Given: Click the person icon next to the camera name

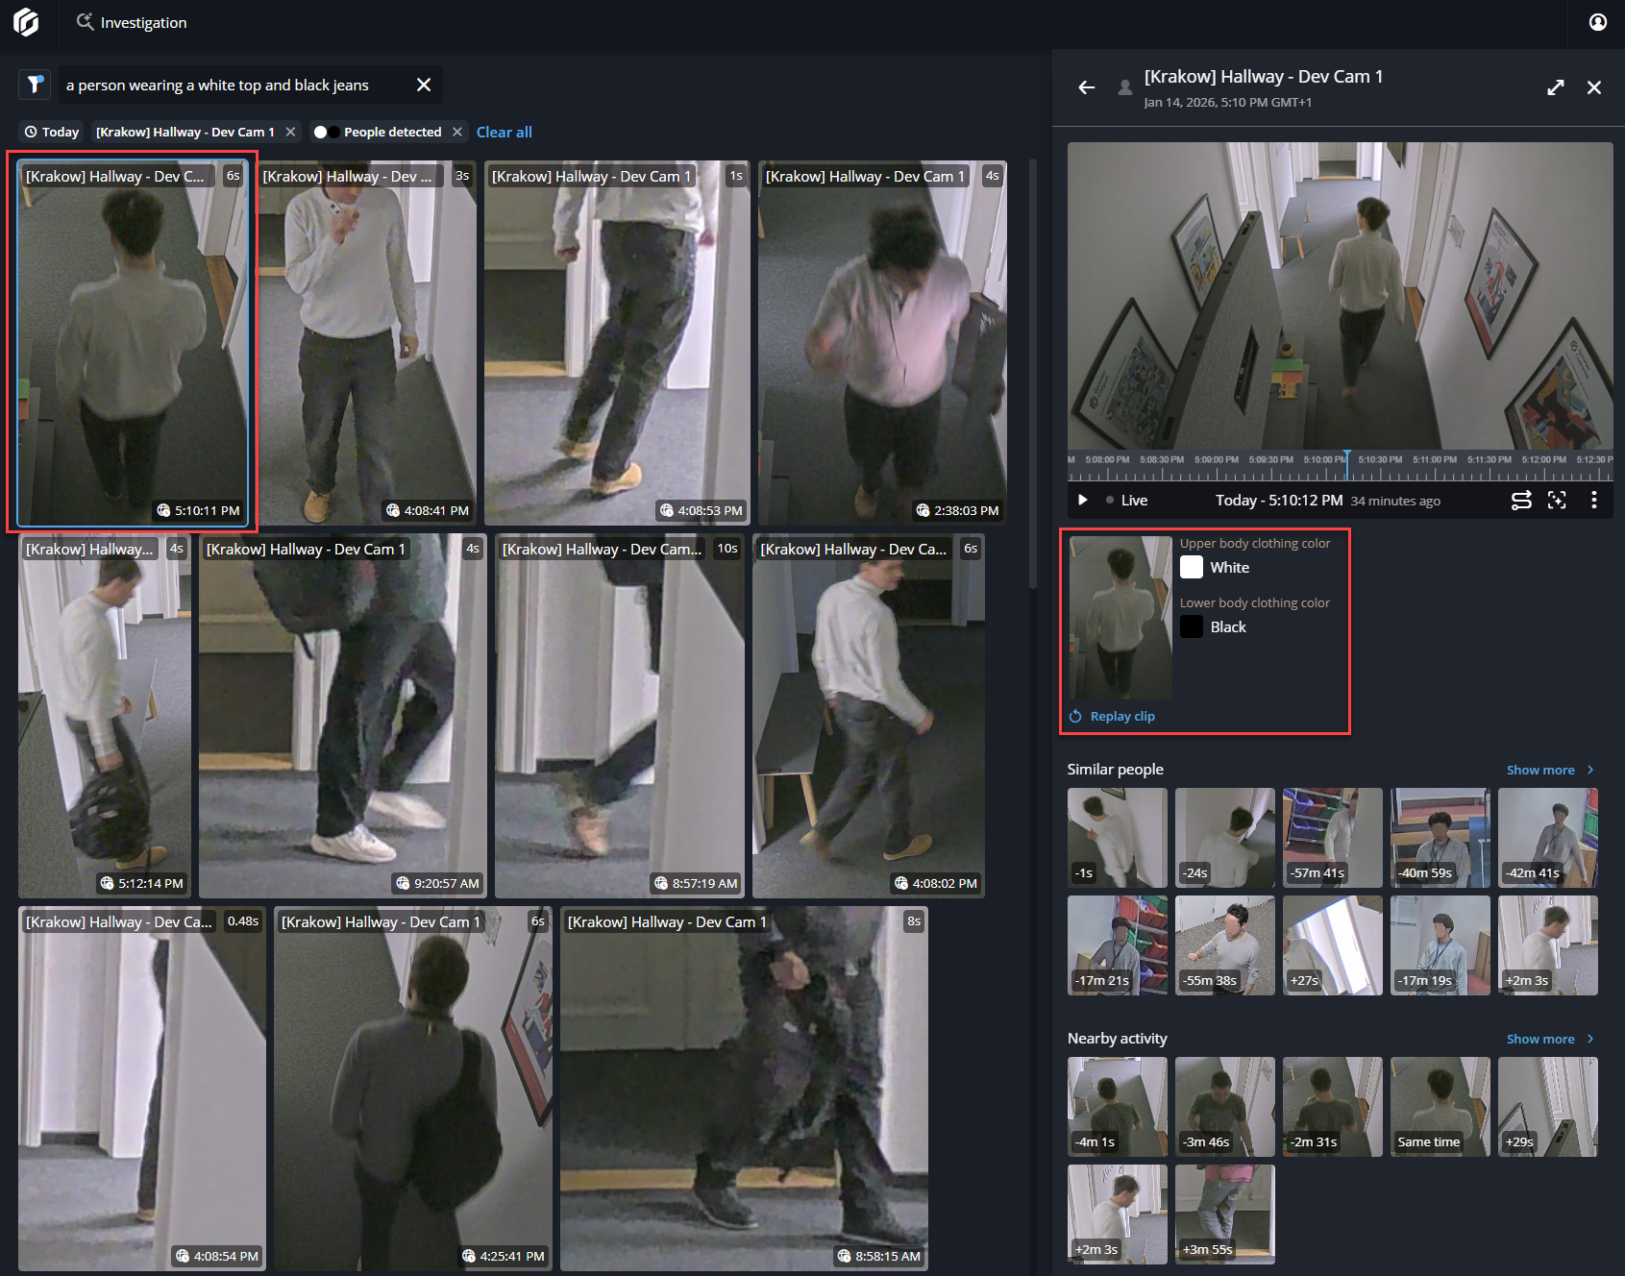Looking at the screenshot, I should (x=1123, y=87).
